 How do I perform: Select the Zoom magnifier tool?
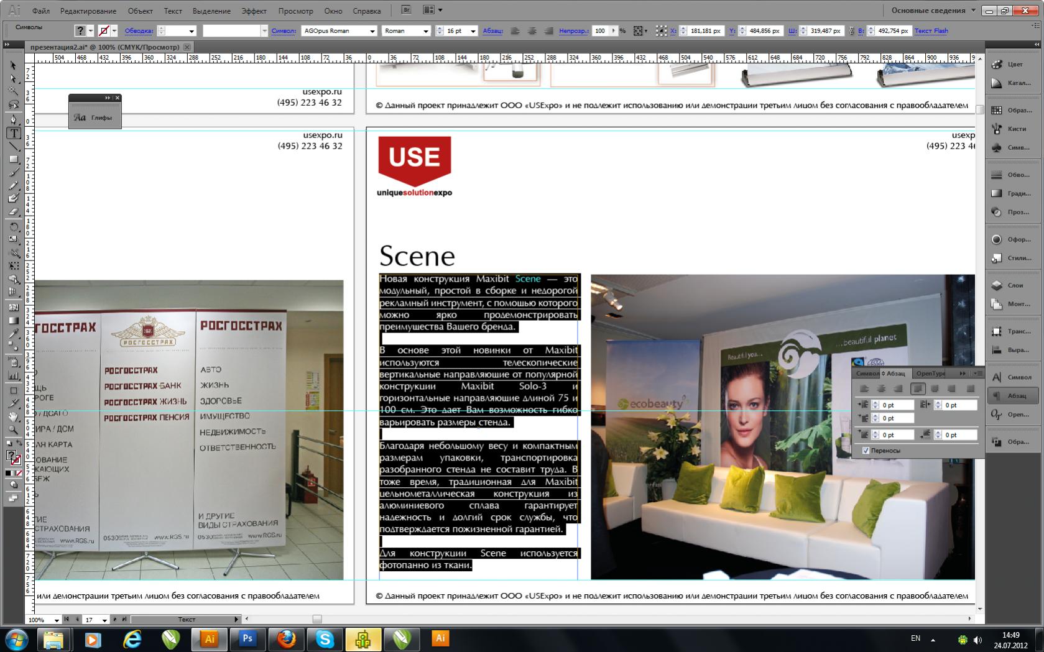13,429
